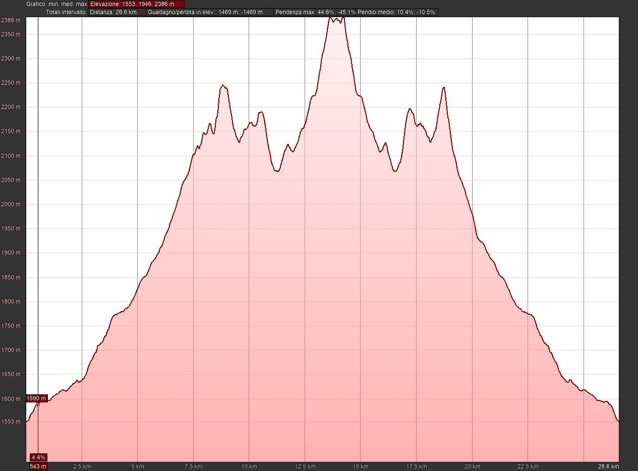
Task: Click the '10 km' x-axis label
Action: coord(249,466)
